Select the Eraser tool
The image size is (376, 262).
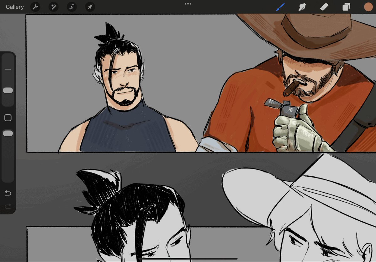[x=324, y=7]
